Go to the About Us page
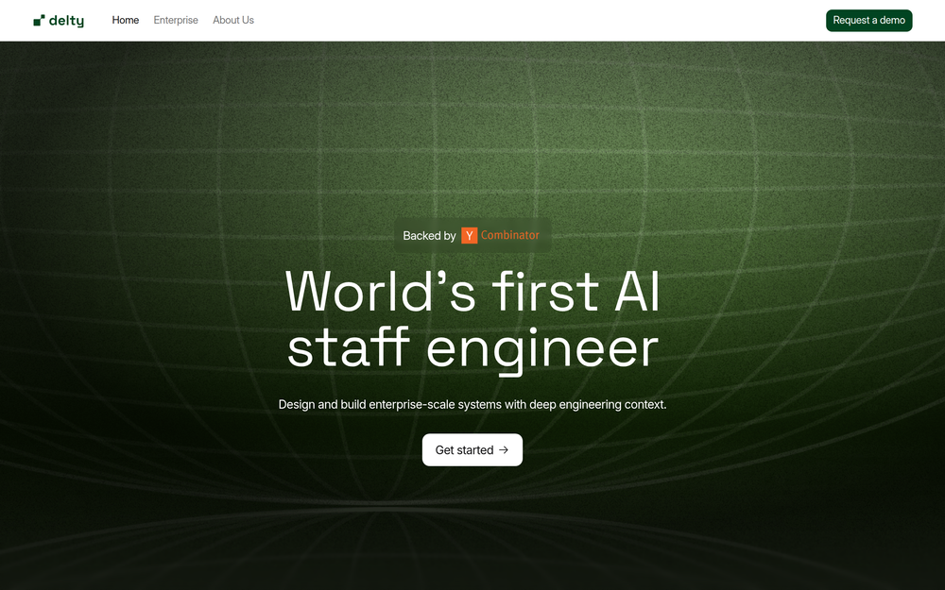 click(x=233, y=20)
